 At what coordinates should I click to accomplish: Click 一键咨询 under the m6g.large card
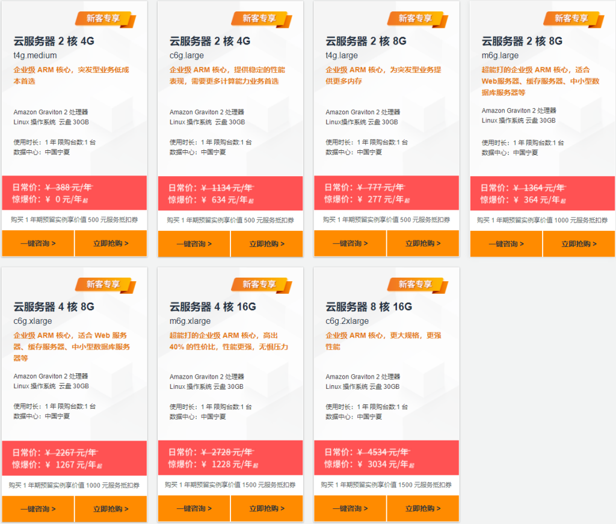tap(506, 243)
